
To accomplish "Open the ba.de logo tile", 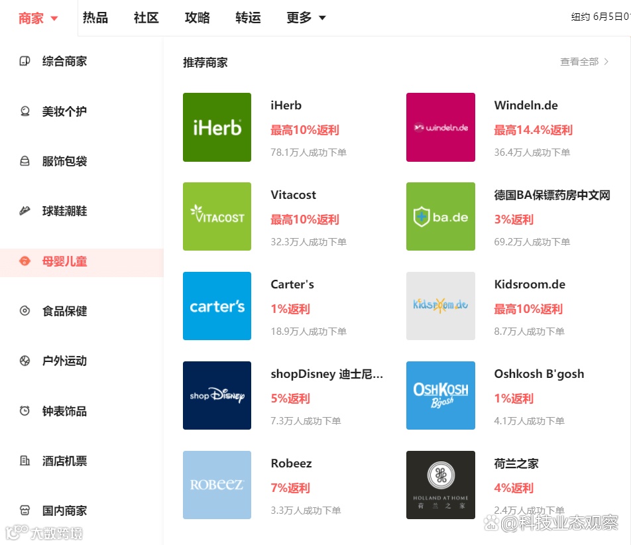I will tap(441, 217).
